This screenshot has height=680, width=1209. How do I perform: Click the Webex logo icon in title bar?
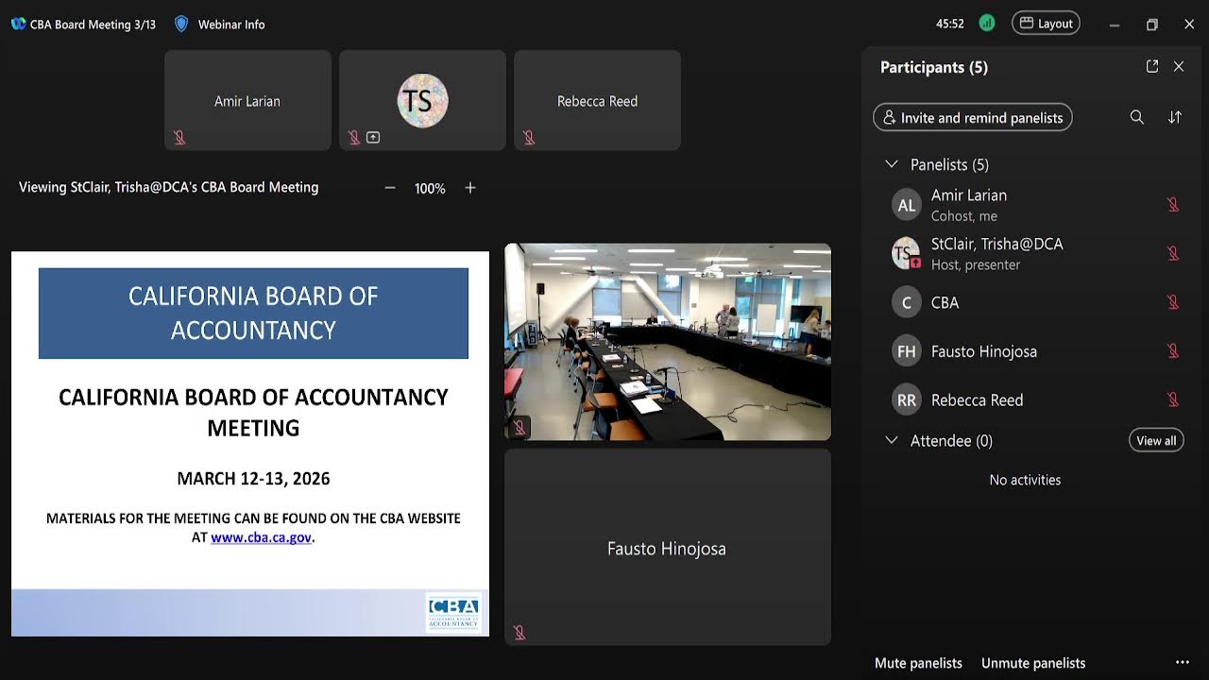pos(18,25)
